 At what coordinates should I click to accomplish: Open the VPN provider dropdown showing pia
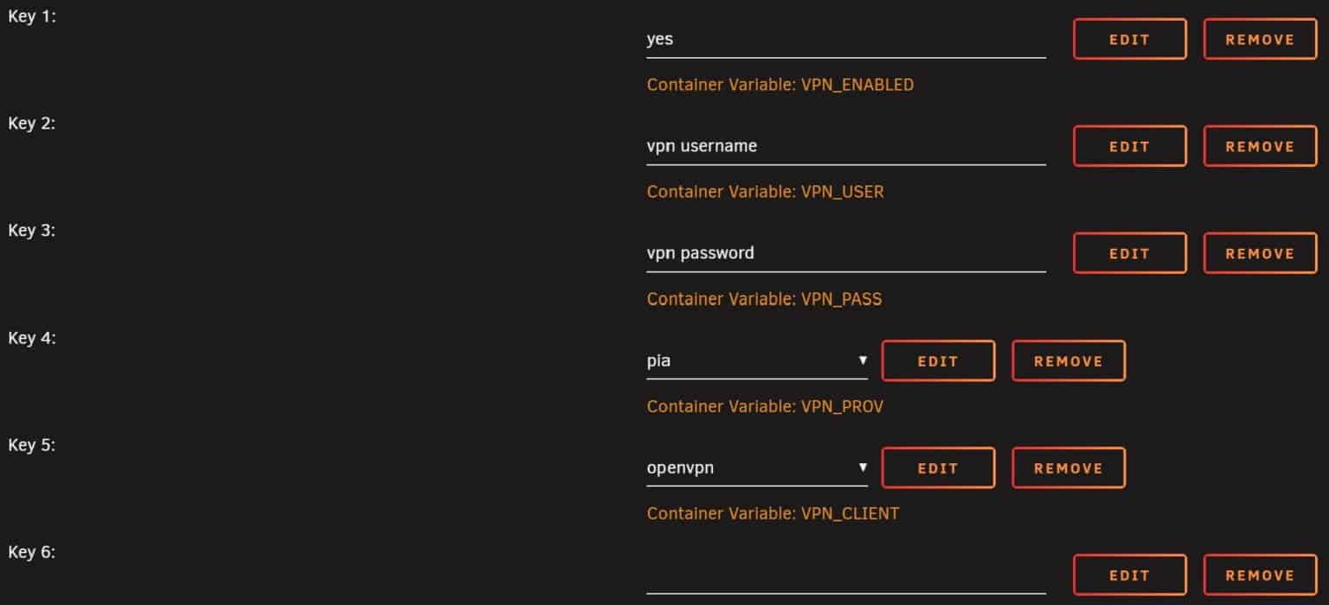(x=757, y=360)
